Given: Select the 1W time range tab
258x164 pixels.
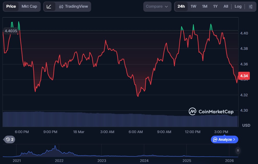Looking at the screenshot, I should click(x=193, y=6).
